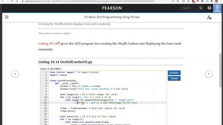Open the Listing 10.14 link
Viewport: 223px width, 125px height.
coord(49,43)
